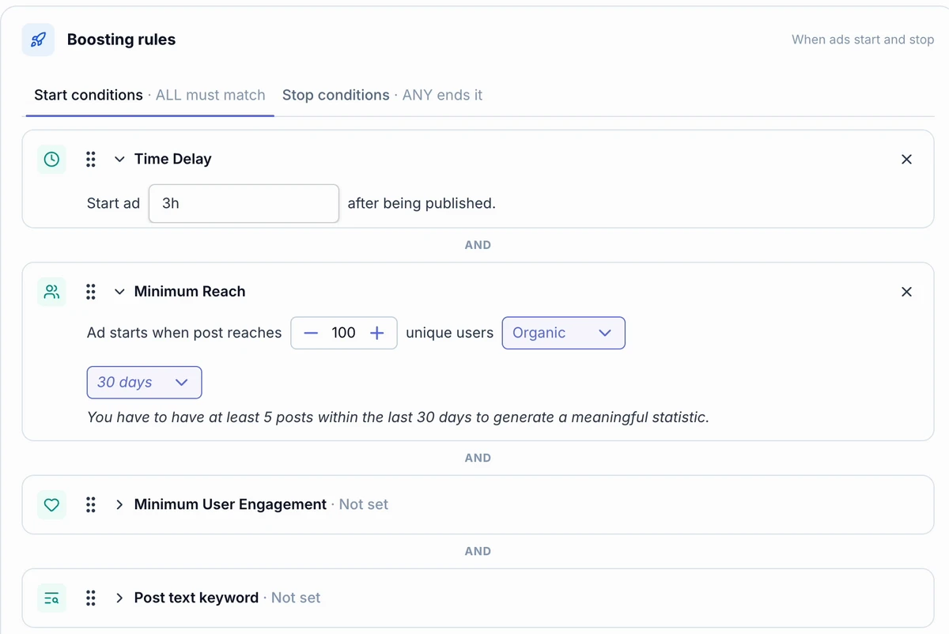Image resolution: width=949 pixels, height=634 pixels.
Task: Click the 'Ad starts when post reaches' label
Action: [184, 333]
